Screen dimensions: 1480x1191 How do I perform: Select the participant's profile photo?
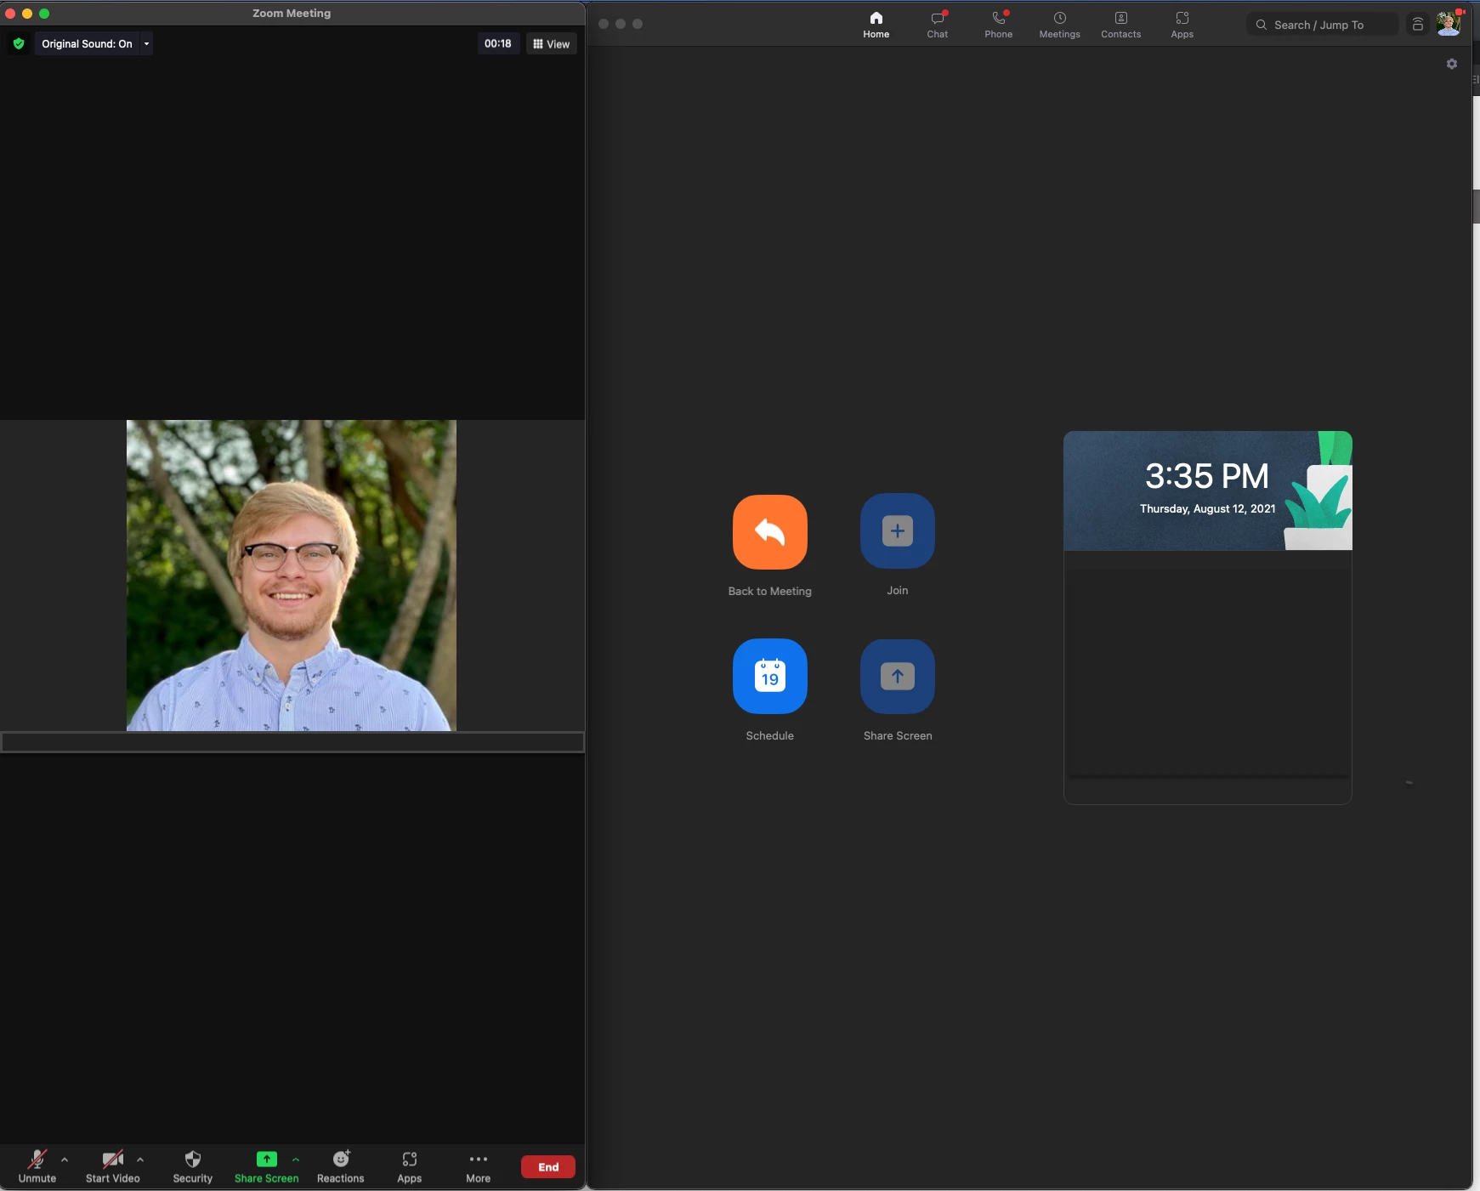pos(292,576)
